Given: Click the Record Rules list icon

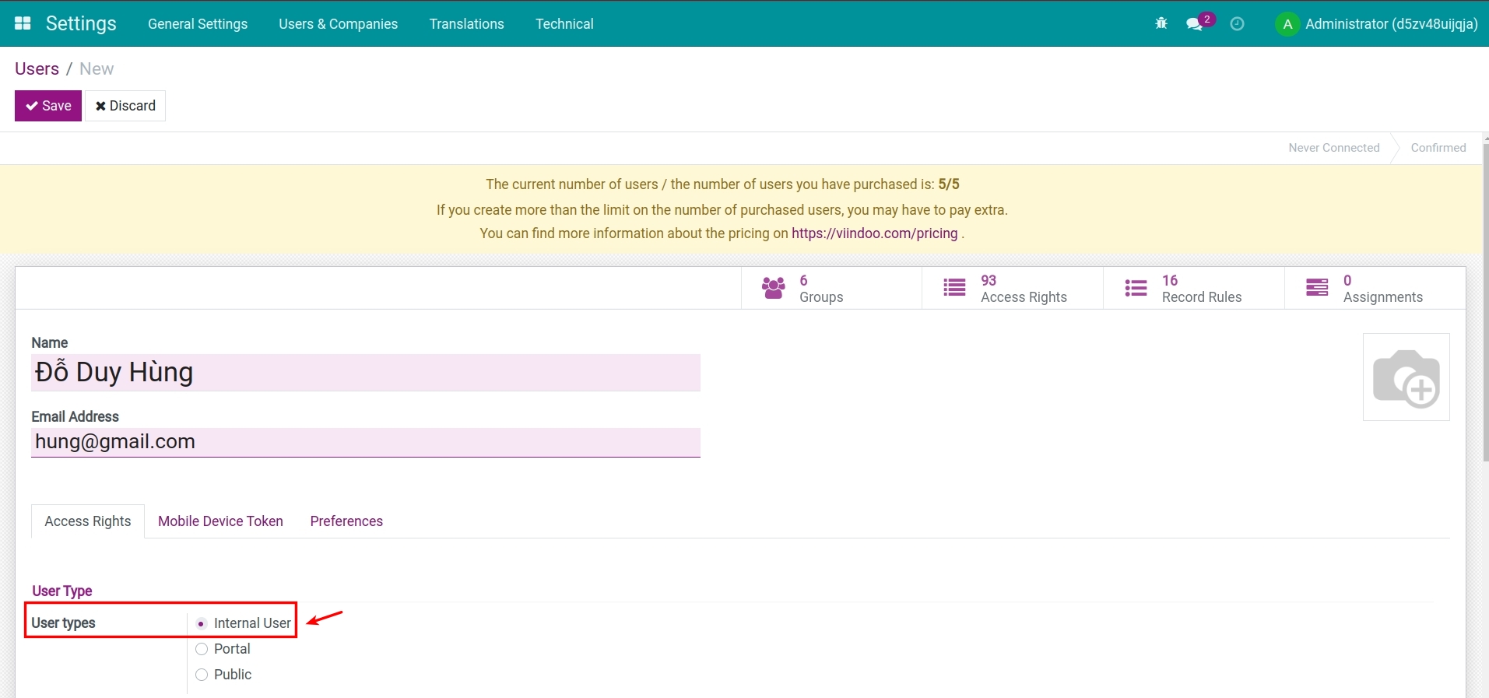Looking at the screenshot, I should point(1136,288).
